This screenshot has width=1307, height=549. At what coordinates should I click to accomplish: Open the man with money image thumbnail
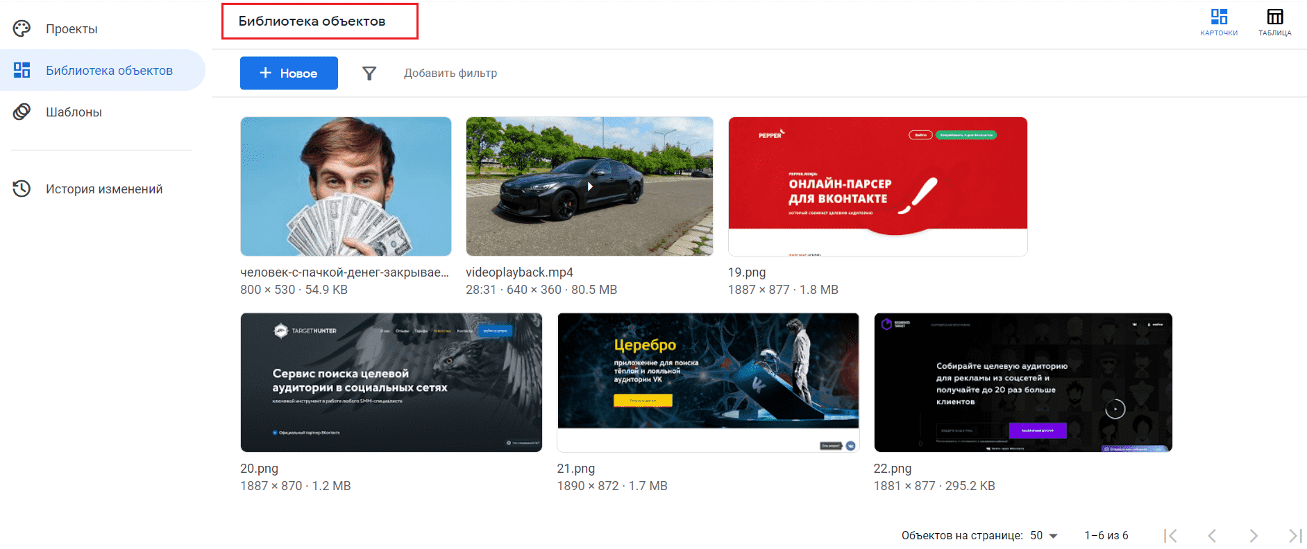pos(346,186)
